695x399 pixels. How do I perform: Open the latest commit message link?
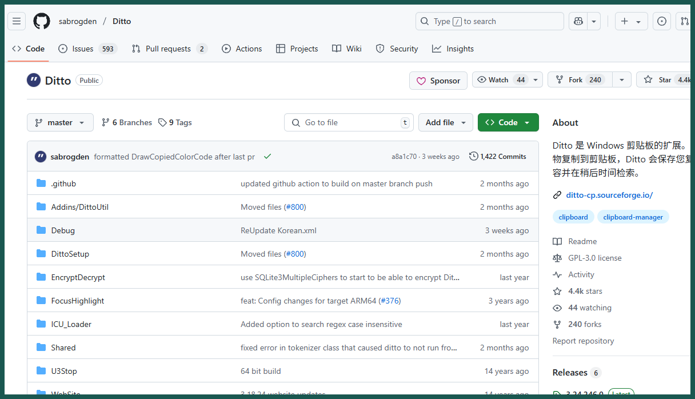[174, 157]
